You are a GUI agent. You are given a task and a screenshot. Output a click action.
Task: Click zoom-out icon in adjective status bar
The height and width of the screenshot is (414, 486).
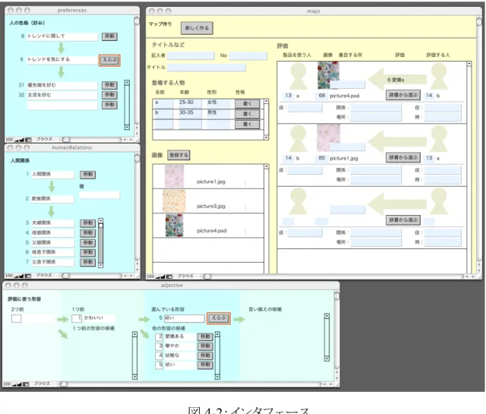tap(15, 384)
